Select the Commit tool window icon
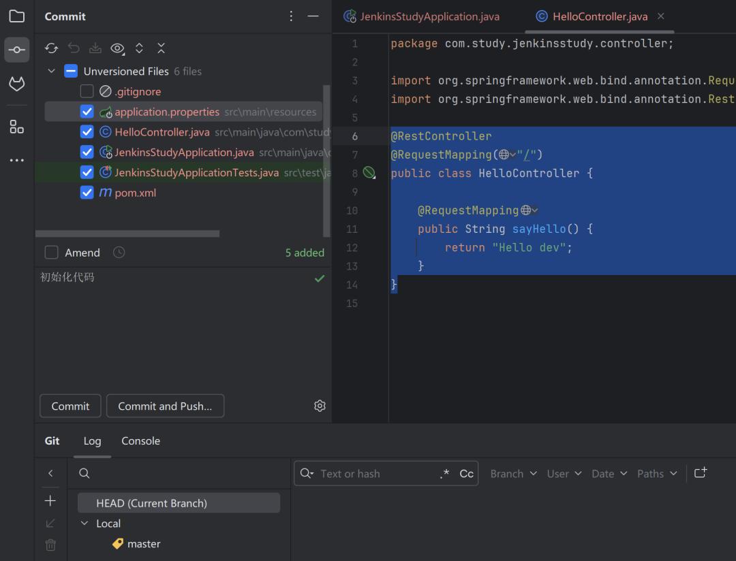 point(16,49)
